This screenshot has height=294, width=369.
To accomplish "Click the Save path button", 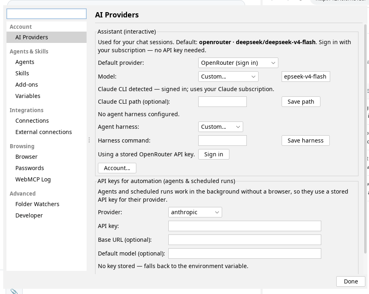I will click(301, 102).
